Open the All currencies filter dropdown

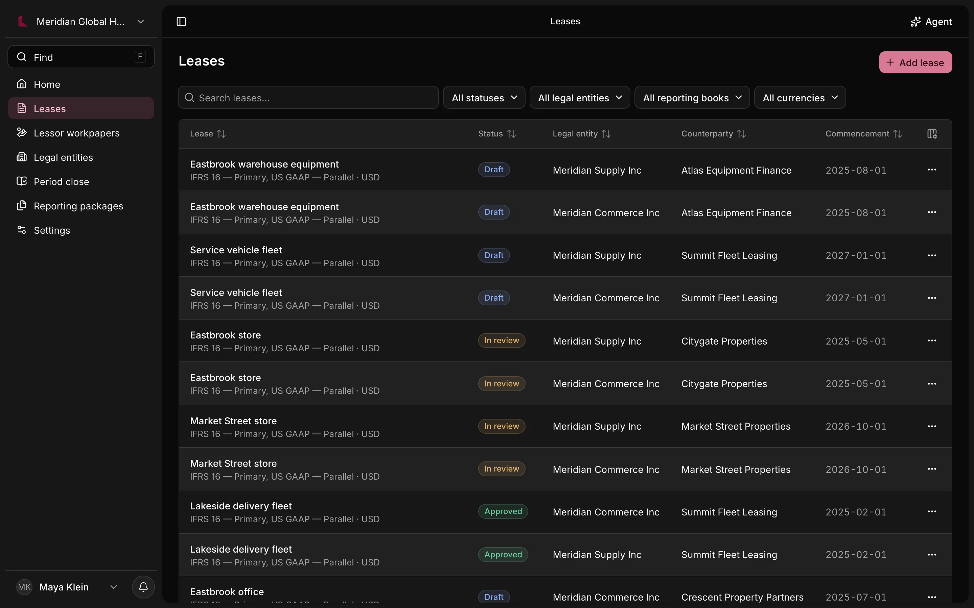800,97
